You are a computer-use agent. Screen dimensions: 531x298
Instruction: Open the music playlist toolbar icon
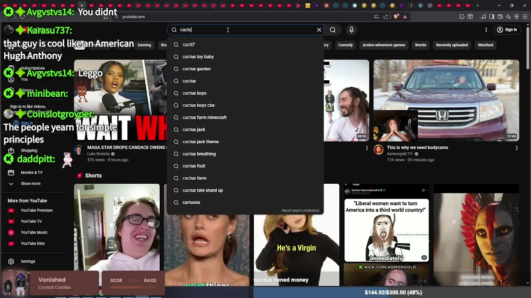[x=484, y=17]
